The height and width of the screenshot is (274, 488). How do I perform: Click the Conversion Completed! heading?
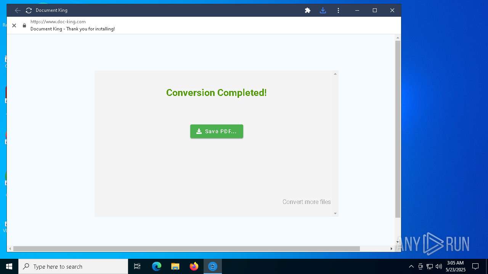tap(217, 92)
